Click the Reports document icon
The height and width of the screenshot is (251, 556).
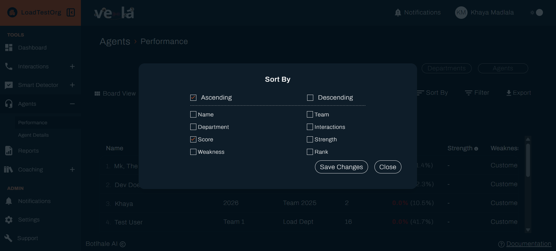pyautogui.click(x=9, y=151)
